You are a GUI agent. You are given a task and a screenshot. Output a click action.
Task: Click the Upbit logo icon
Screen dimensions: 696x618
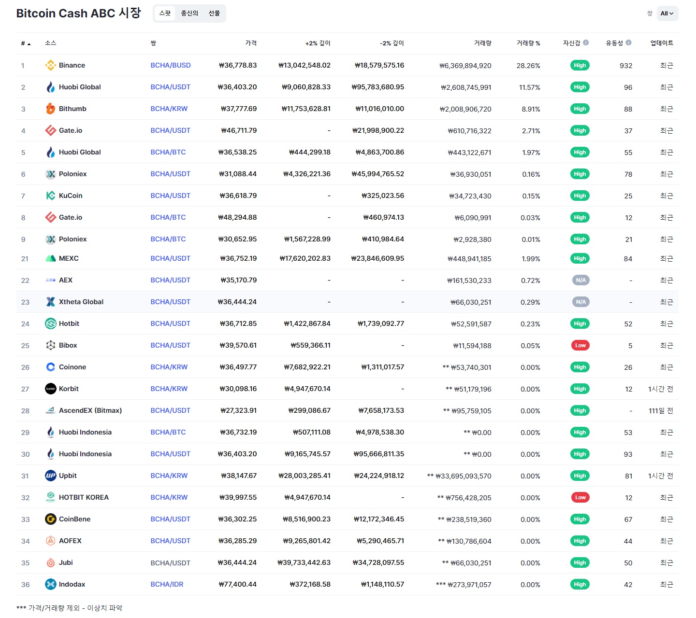(50, 476)
